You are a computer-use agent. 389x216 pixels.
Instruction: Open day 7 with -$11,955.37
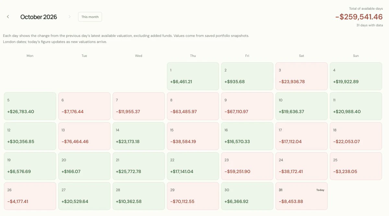(139, 106)
